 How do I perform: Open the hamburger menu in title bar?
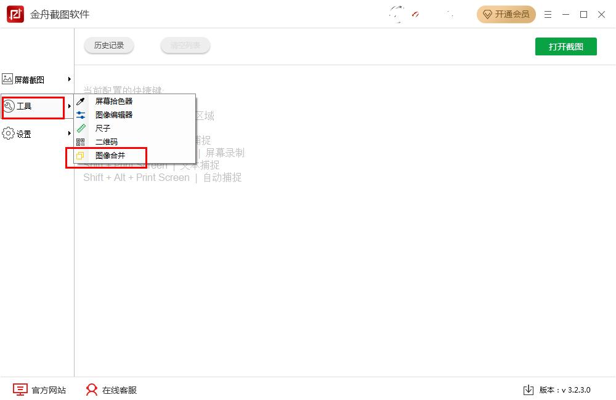click(x=548, y=15)
